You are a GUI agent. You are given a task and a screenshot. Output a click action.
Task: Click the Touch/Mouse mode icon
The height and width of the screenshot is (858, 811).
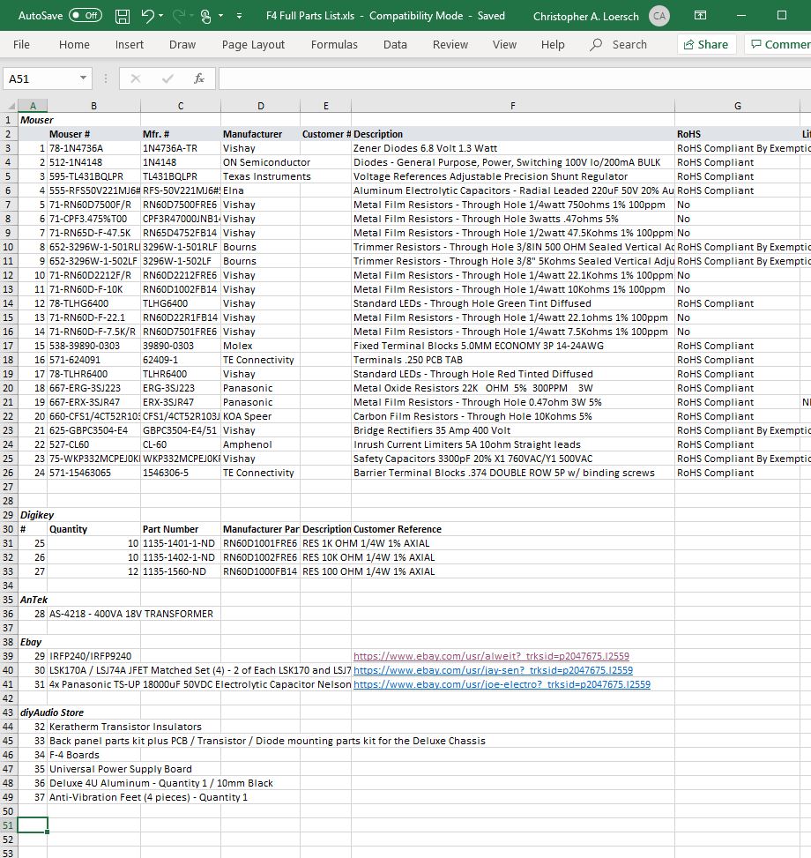pyautogui.click(x=206, y=17)
